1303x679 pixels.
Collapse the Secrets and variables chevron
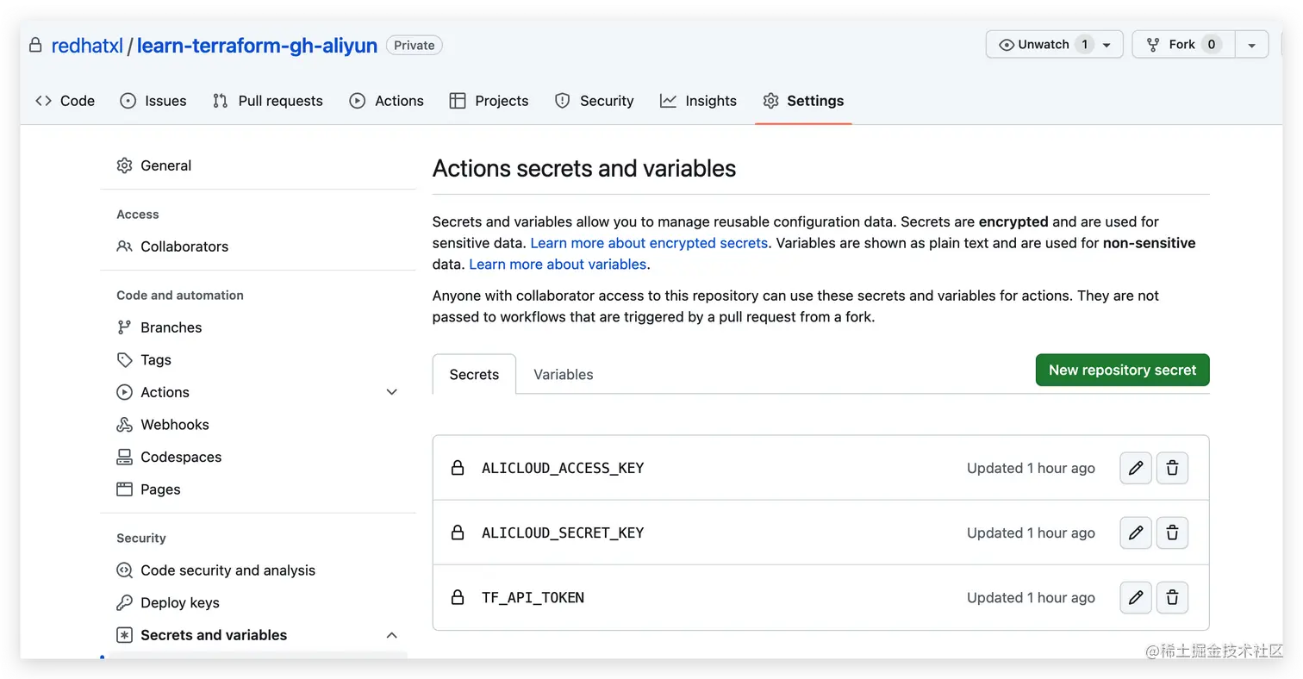(391, 635)
